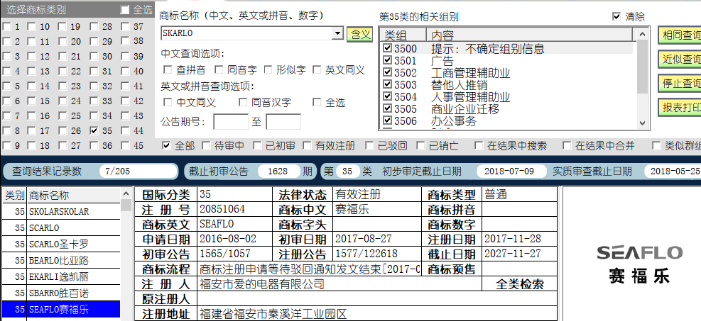The image size is (701, 321).
Task: Filter by 有效注册 status
Action: (307, 145)
